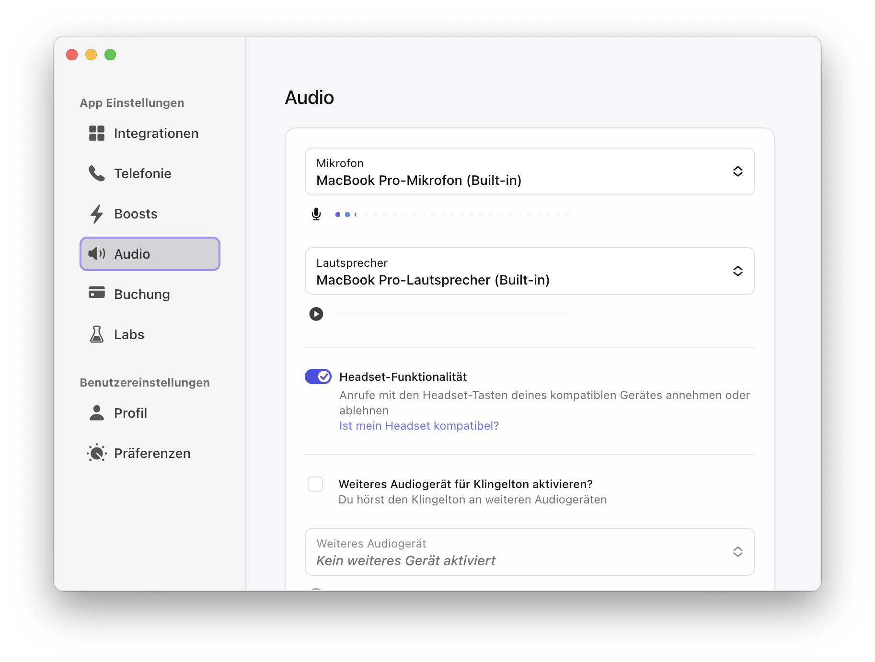Open the Weiteres Audiogerät dropdown
This screenshot has width=875, height=662.
click(x=530, y=552)
